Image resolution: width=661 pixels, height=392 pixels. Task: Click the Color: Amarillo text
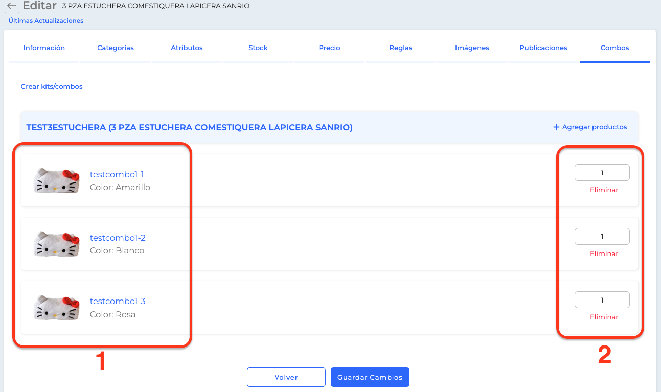pos(120,187)
